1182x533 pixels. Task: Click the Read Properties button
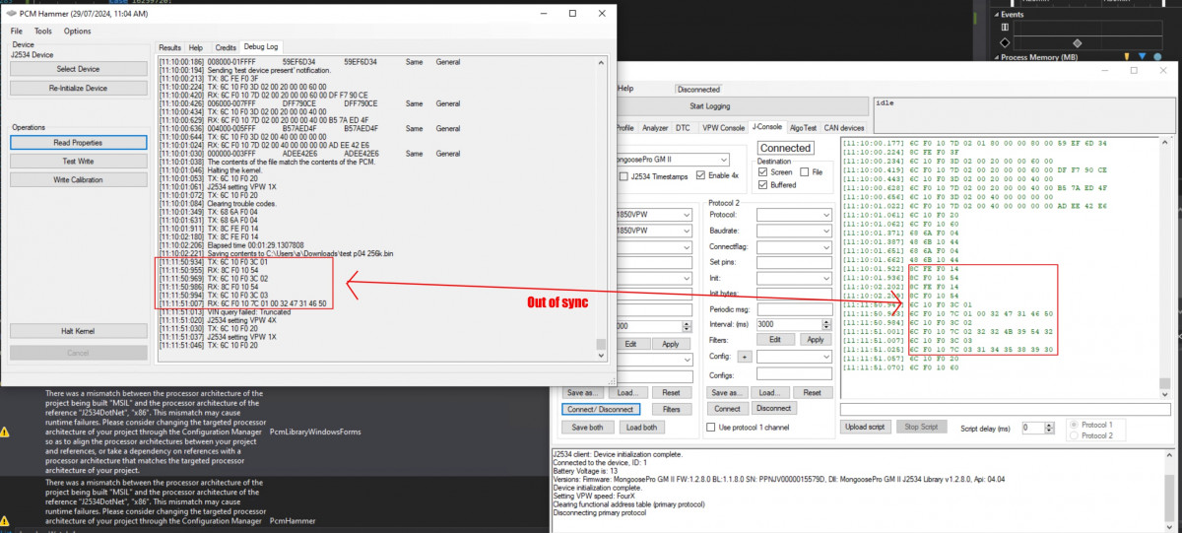[78, 143]
